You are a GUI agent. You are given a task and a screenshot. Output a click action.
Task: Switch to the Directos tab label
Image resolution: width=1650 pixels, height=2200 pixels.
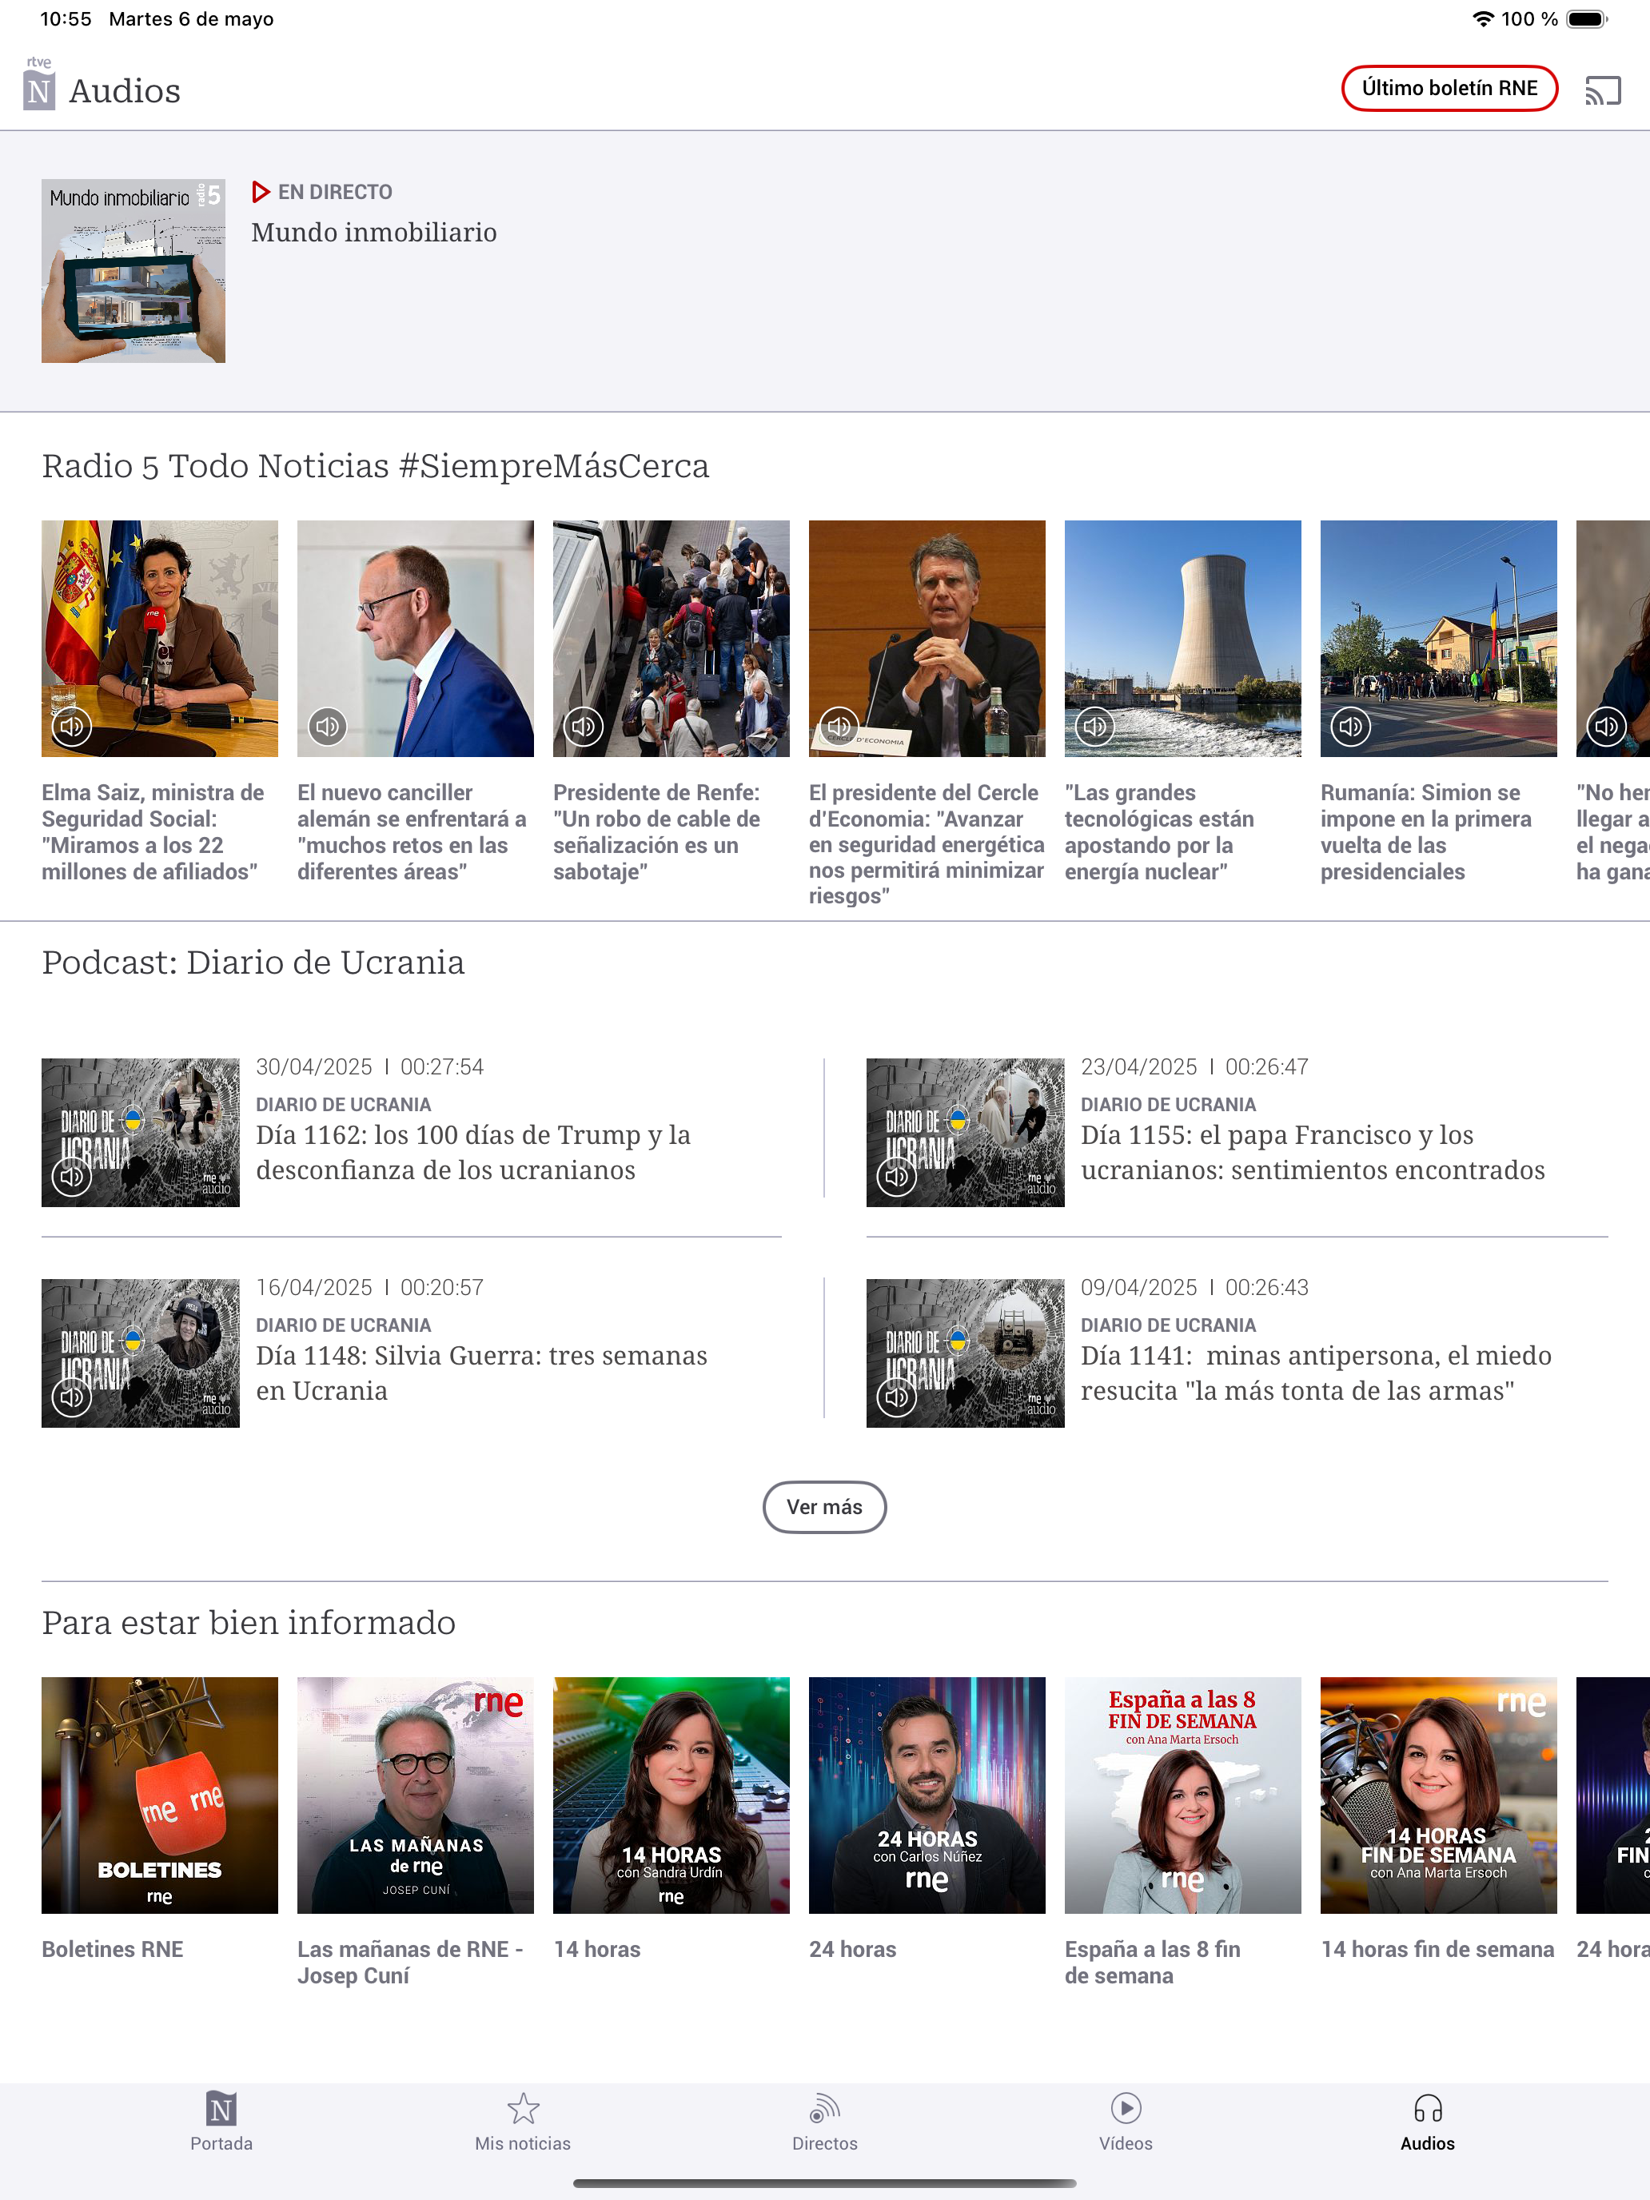pos(824,2143)
